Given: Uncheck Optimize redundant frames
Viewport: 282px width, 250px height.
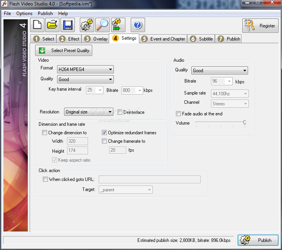Looking at the screenshot, I should [104, 133].
